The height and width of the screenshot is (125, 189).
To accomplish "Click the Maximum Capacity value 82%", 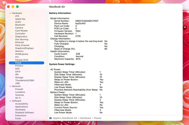I will 78,59.
